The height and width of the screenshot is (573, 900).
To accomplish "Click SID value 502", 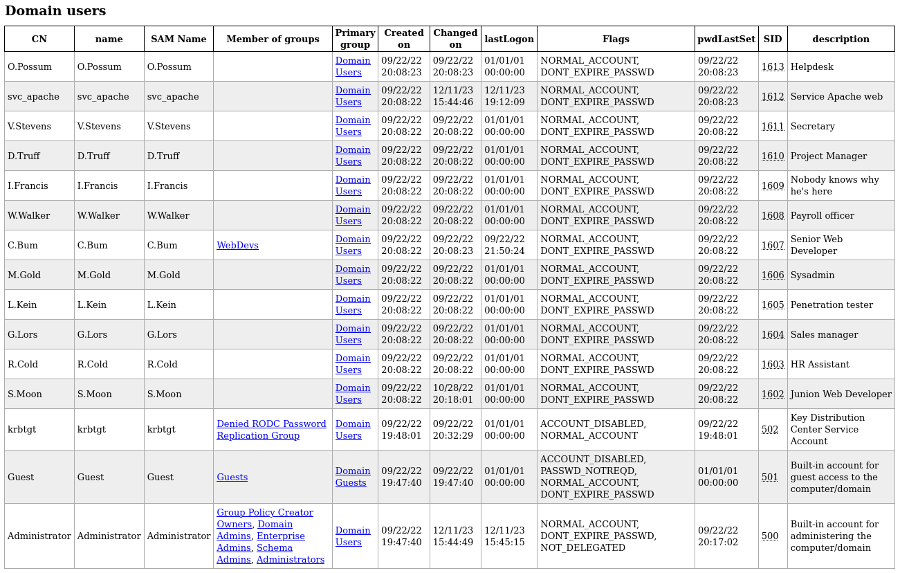I will (770, 430).
